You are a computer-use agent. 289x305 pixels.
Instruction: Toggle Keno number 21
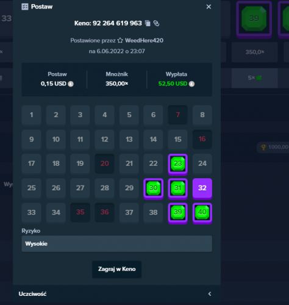click(x=129, y=163)
